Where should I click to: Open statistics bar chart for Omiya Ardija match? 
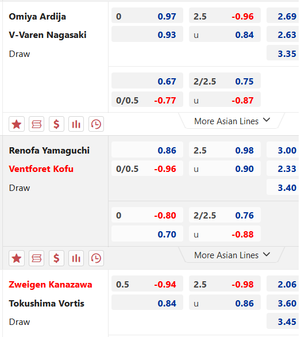76,124
